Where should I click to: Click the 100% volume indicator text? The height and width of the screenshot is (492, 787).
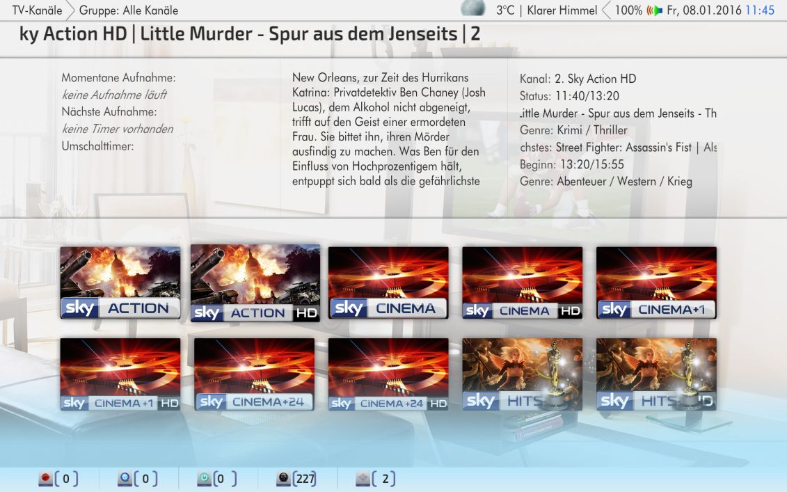click(628, 10)
